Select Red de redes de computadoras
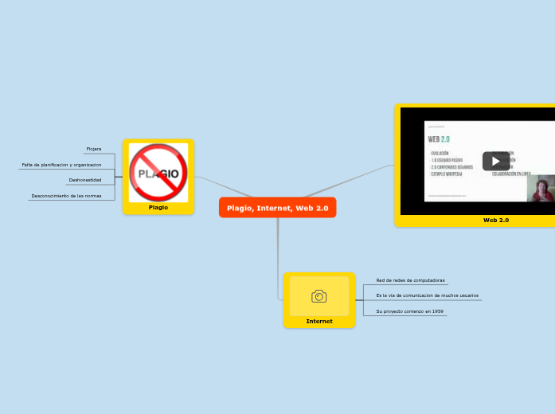 pos(410,280)
